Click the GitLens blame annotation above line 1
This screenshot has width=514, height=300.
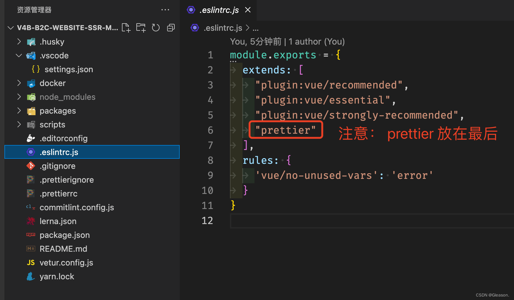click(x=287, y=41)
